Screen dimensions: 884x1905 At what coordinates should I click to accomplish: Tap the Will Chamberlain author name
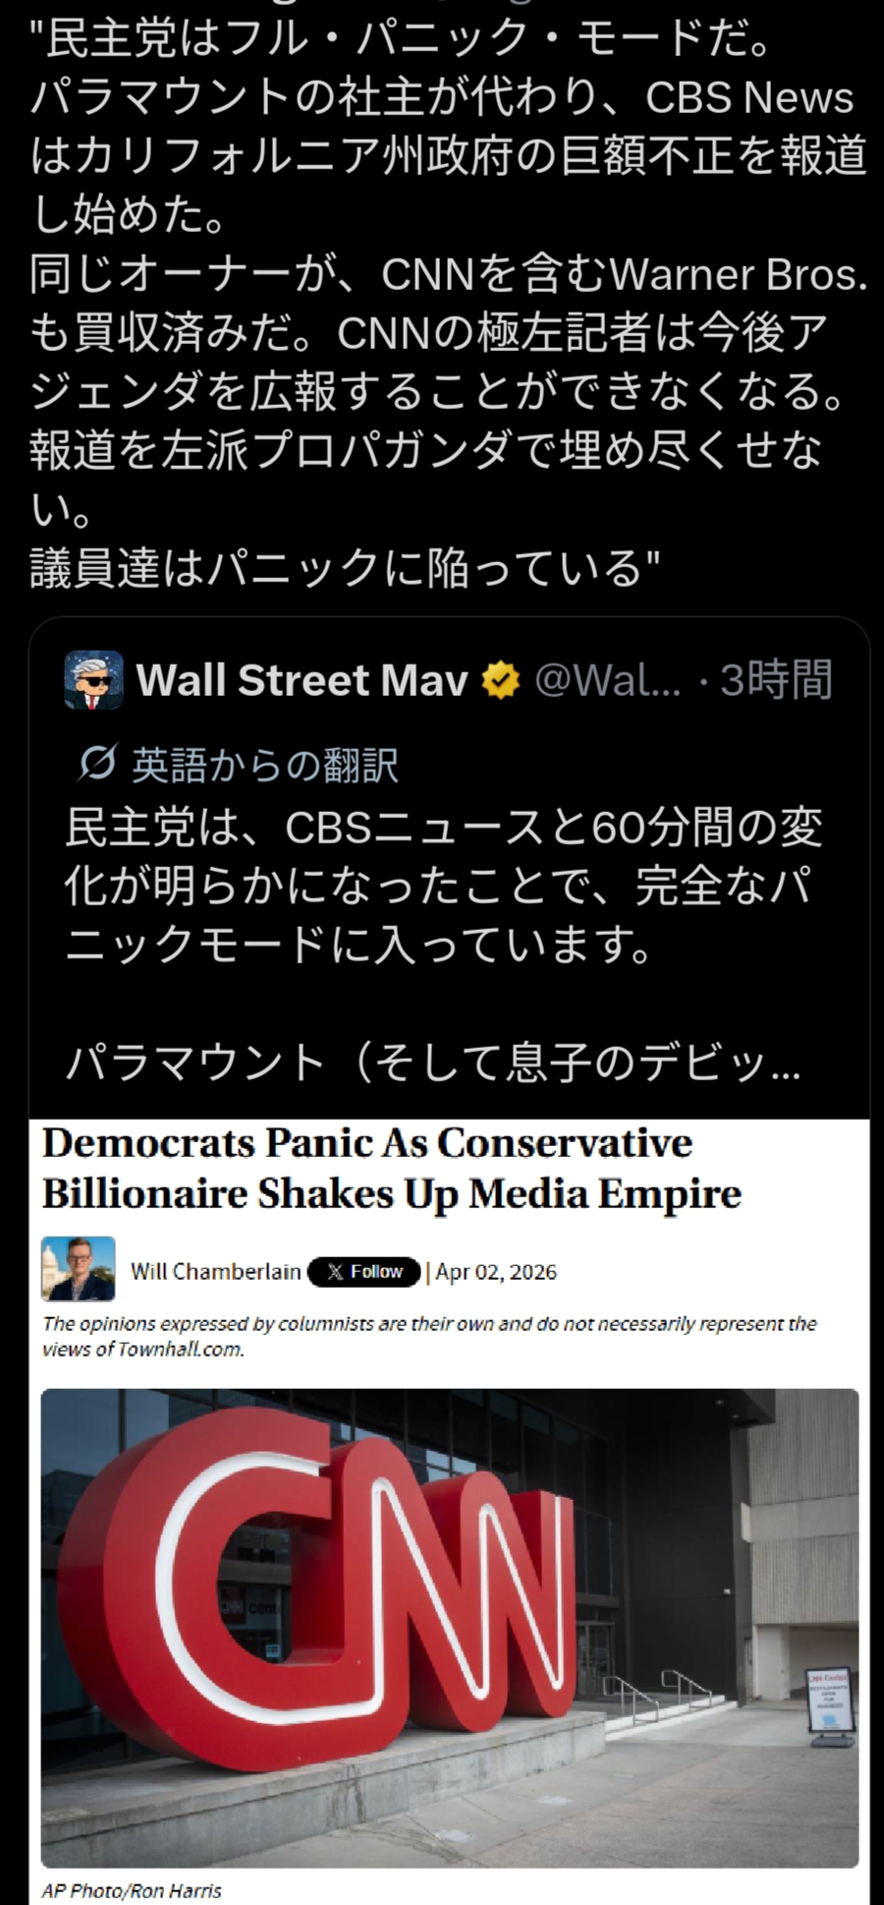(x=216, y=1271)
